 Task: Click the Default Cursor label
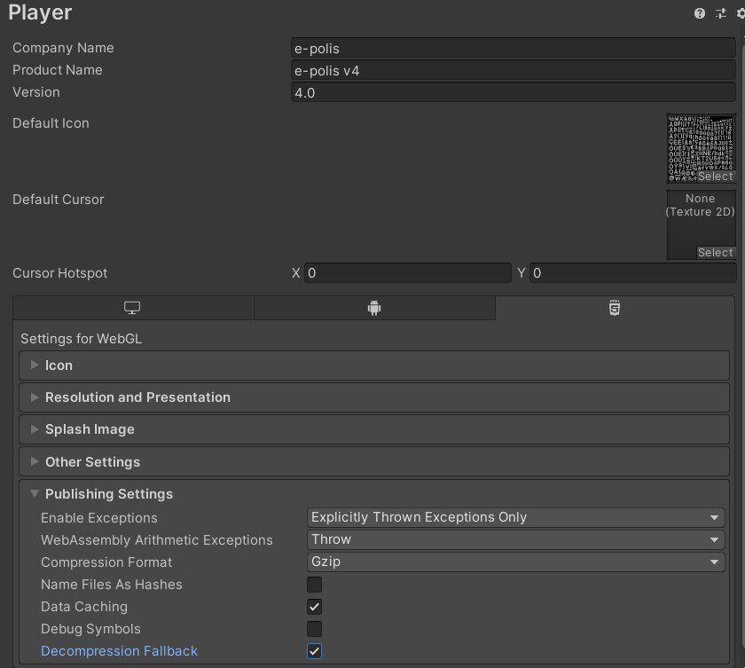point(58,200)
